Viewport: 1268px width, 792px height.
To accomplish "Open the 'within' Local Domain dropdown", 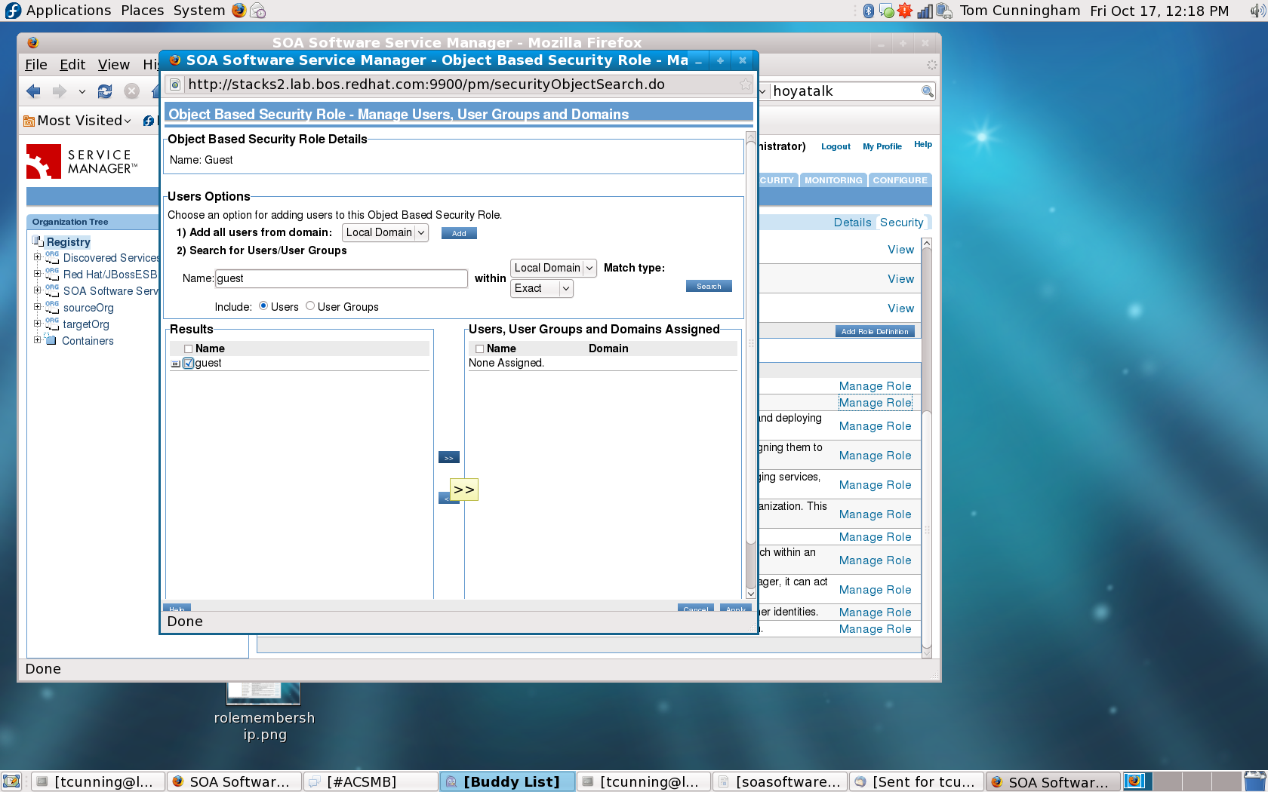I will click(554, 268).
